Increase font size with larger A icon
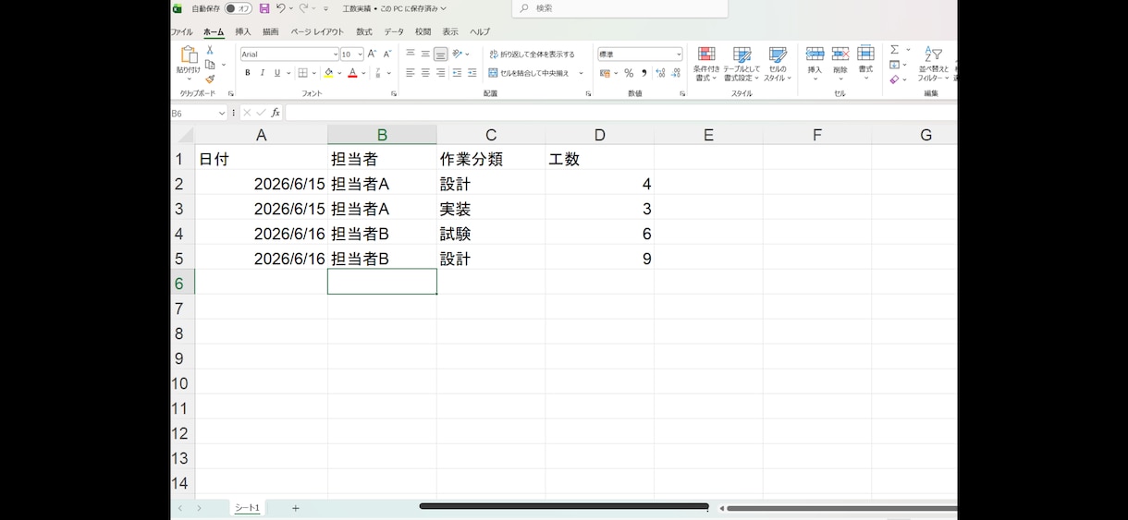 click(x=373, y=54)
